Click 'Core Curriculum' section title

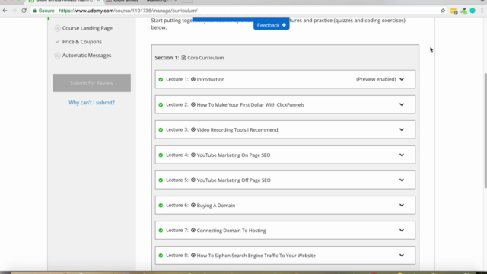205,58
